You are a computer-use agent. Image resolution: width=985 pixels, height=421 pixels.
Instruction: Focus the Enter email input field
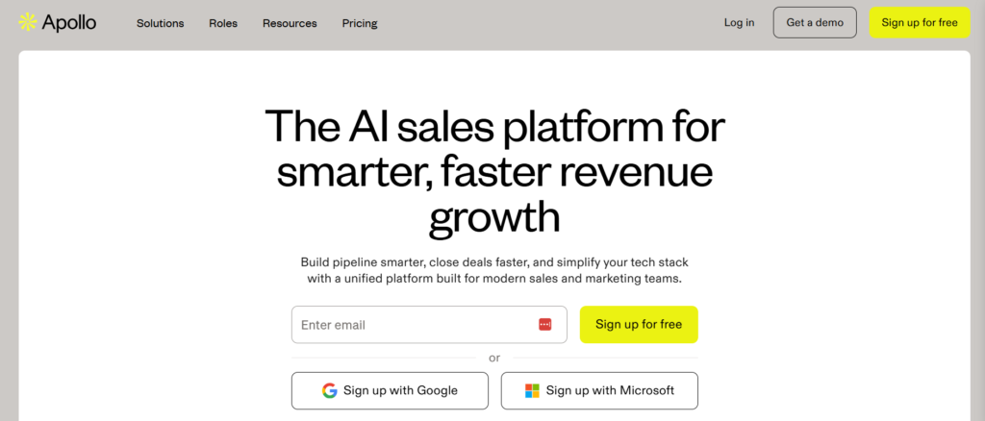pyautogui.click(x=414, y=325)
